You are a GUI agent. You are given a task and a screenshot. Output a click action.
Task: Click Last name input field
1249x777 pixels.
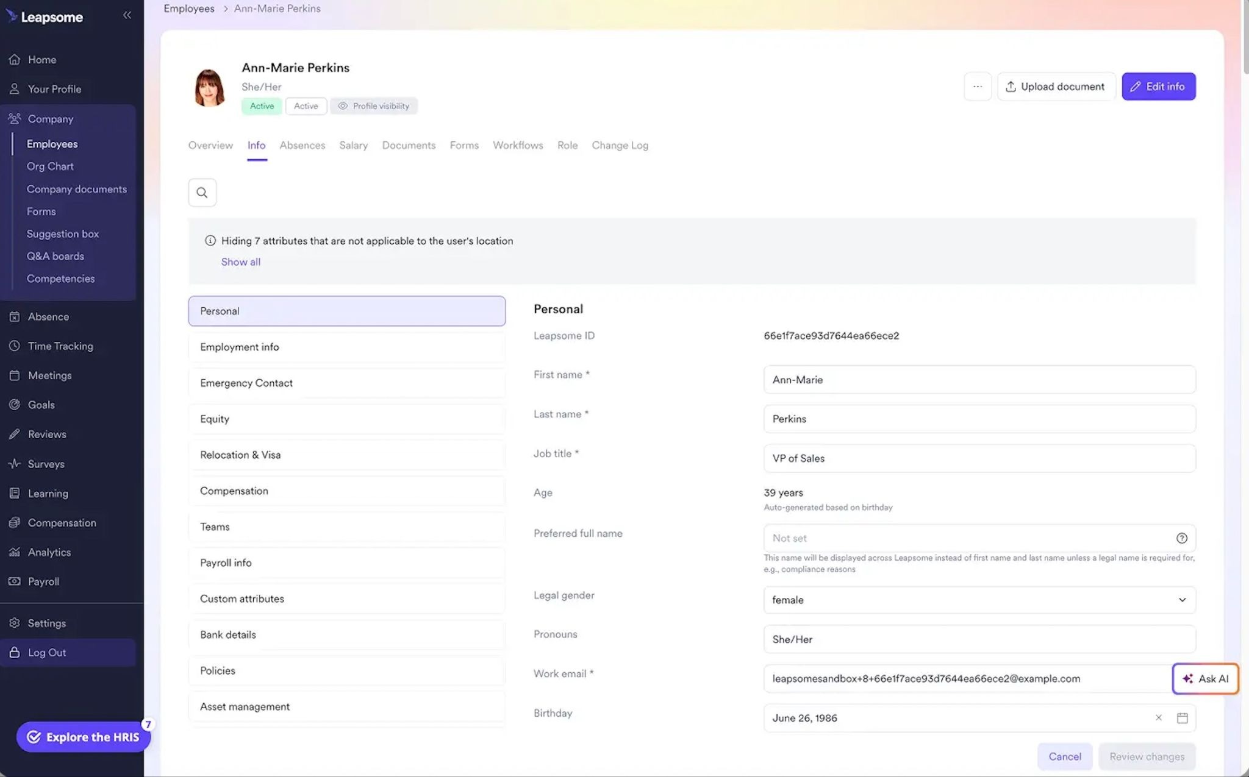tap(979, 419)
